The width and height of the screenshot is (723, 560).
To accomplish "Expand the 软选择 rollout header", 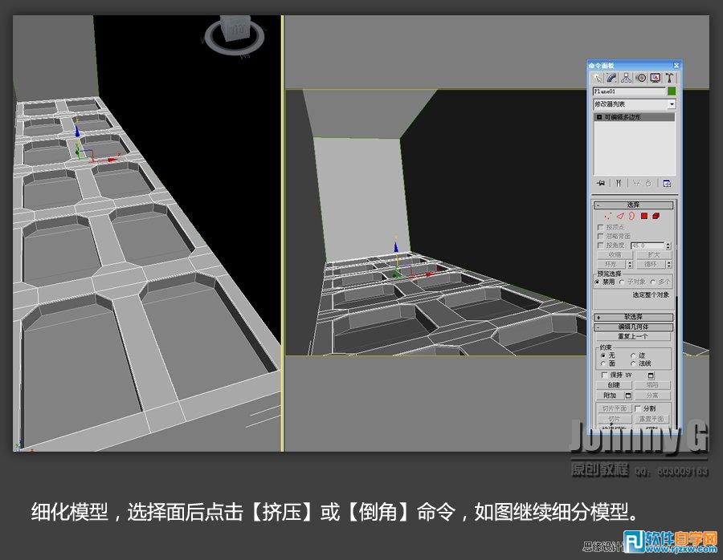I will (634, 317).
